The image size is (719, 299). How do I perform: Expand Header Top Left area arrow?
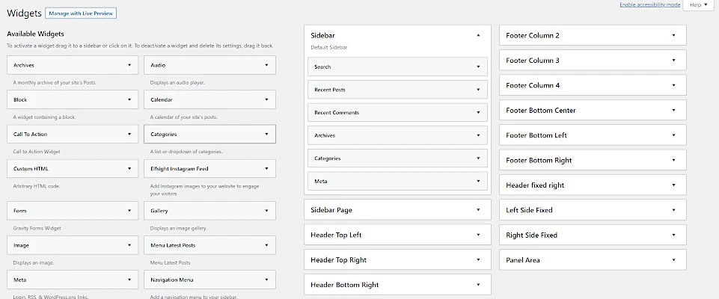(478, 235)
